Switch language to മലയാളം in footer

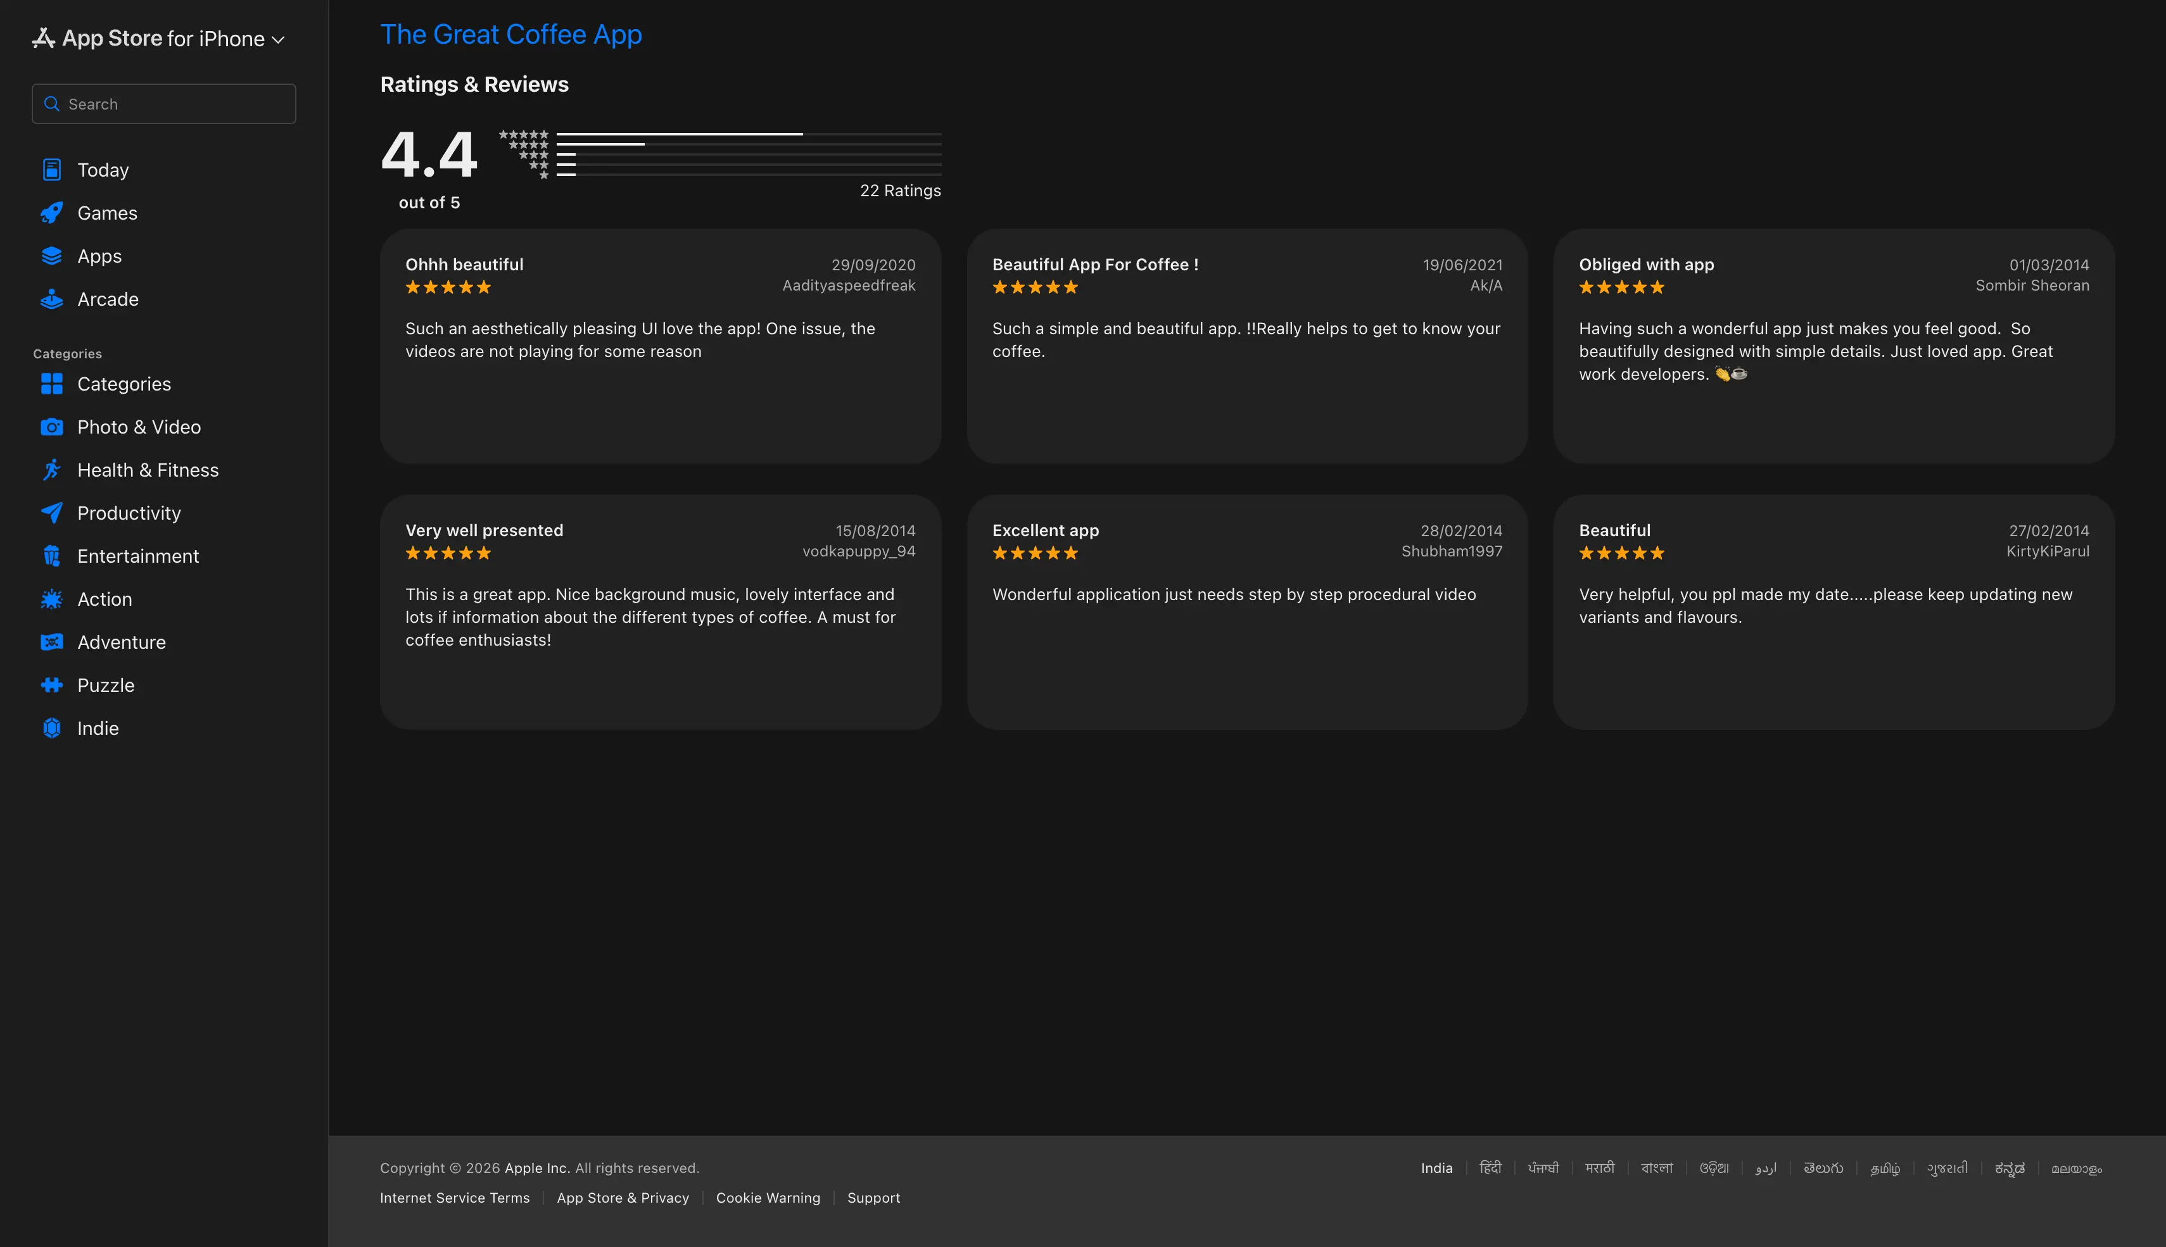tap(2076, 1169)
